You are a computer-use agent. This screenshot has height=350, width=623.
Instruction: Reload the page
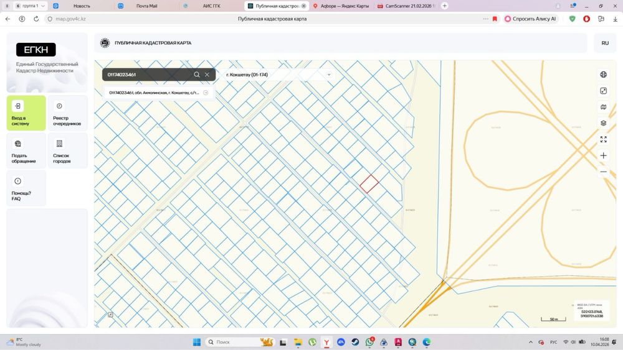(x=36, y=19)
